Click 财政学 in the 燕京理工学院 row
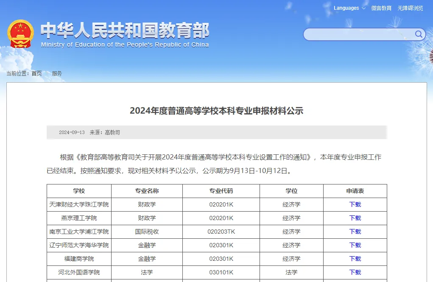Viewport: 433px width, 282px height. (147, 218)
